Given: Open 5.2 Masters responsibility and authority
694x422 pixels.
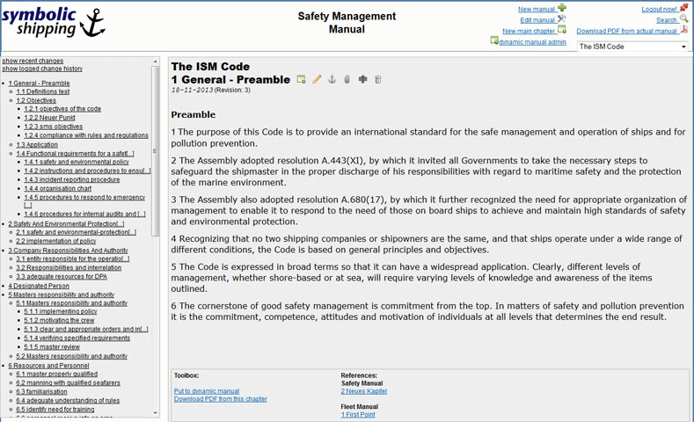Looking at the screenshot, I should point(72,356).
